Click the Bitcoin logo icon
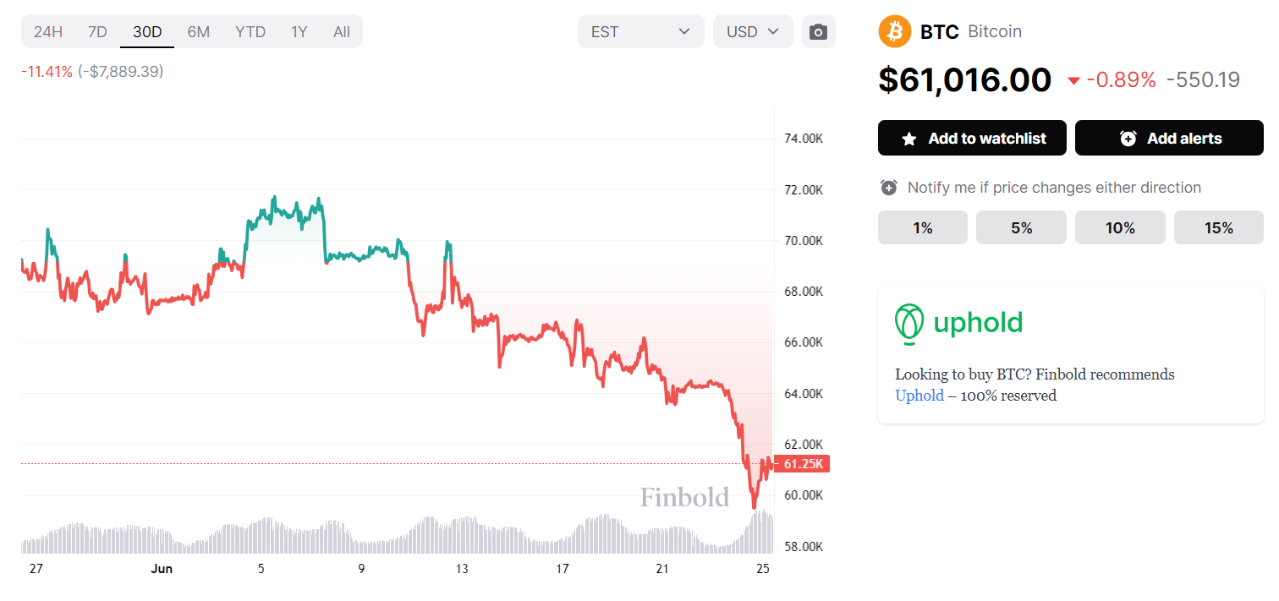Screen dimensions: 1279x601 [x=894, y=31]
